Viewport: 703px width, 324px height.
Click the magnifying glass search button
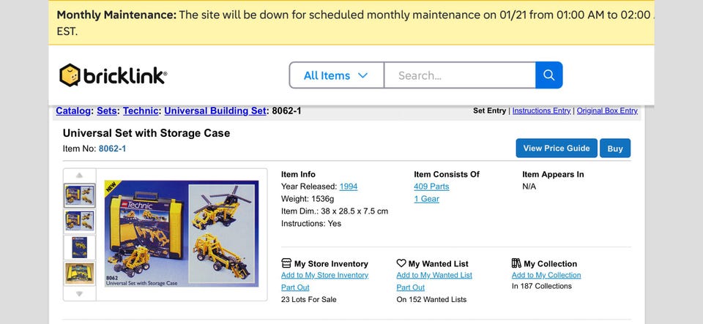point(548,75)
